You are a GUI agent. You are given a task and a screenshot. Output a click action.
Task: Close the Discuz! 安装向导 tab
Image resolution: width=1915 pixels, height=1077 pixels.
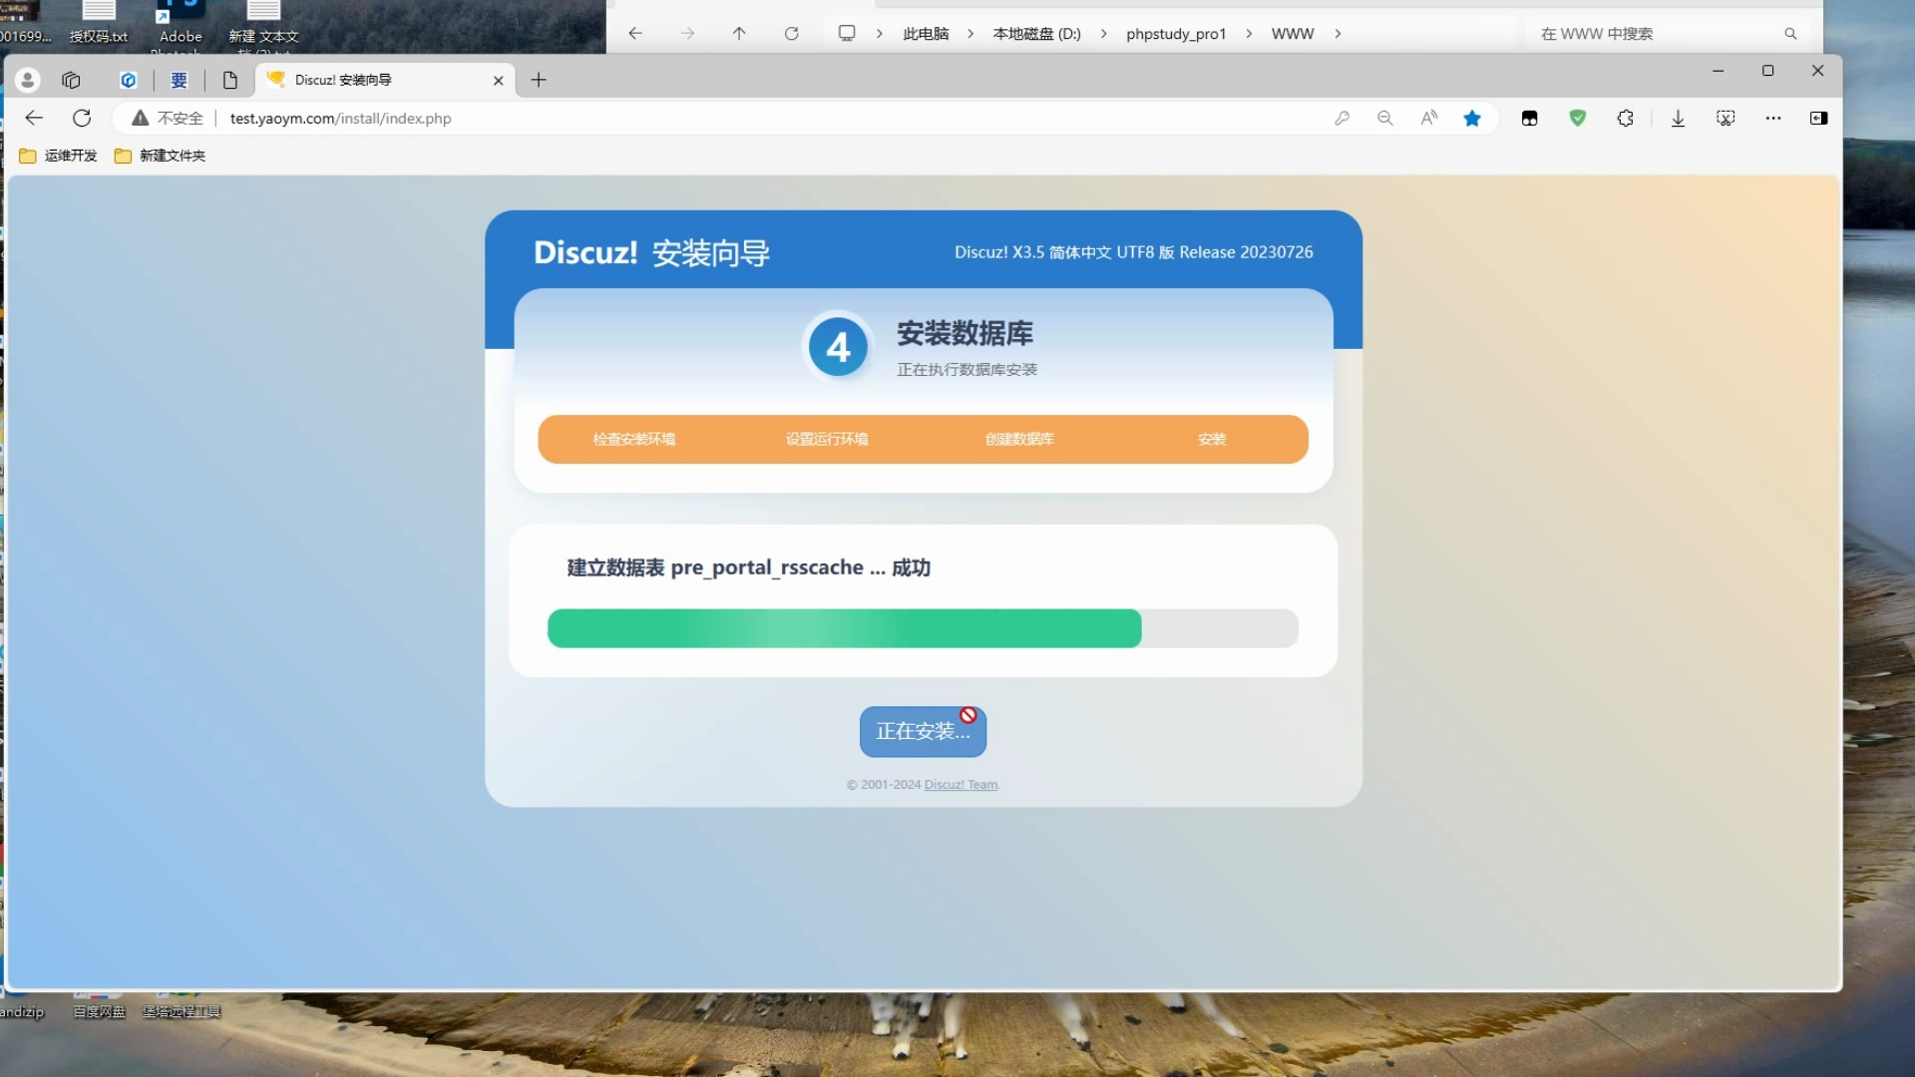point(499,81)
